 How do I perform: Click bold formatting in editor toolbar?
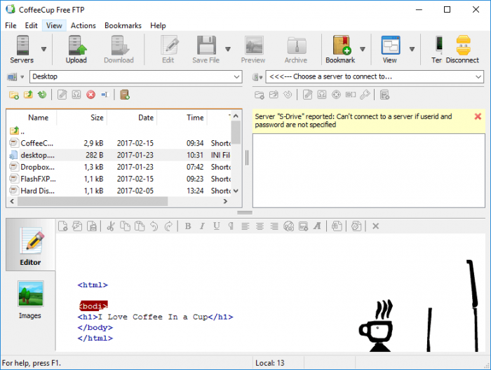[x=188, y=226]
